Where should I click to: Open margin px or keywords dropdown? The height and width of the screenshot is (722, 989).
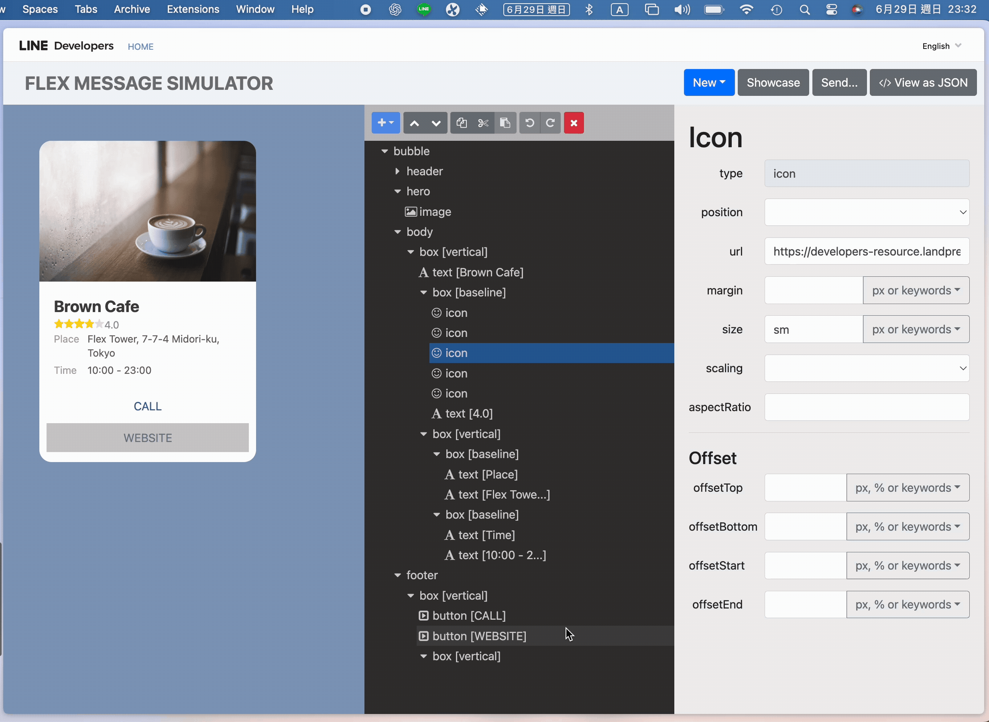click(x=916, y=290)
